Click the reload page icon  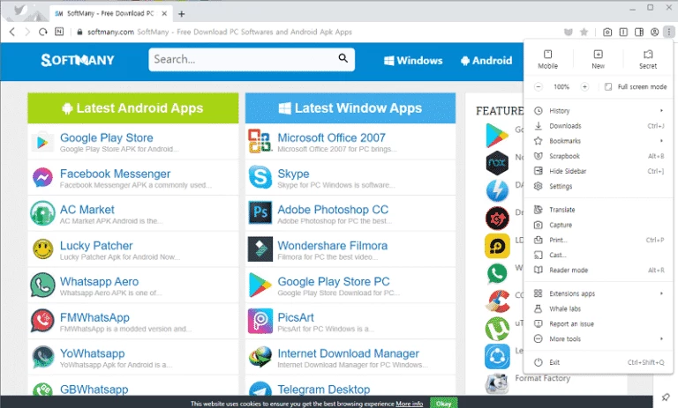coord(42,32)
